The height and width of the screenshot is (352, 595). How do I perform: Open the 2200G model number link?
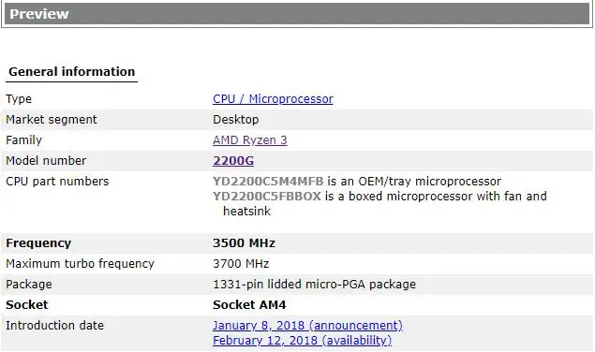[x=233, y=161]
